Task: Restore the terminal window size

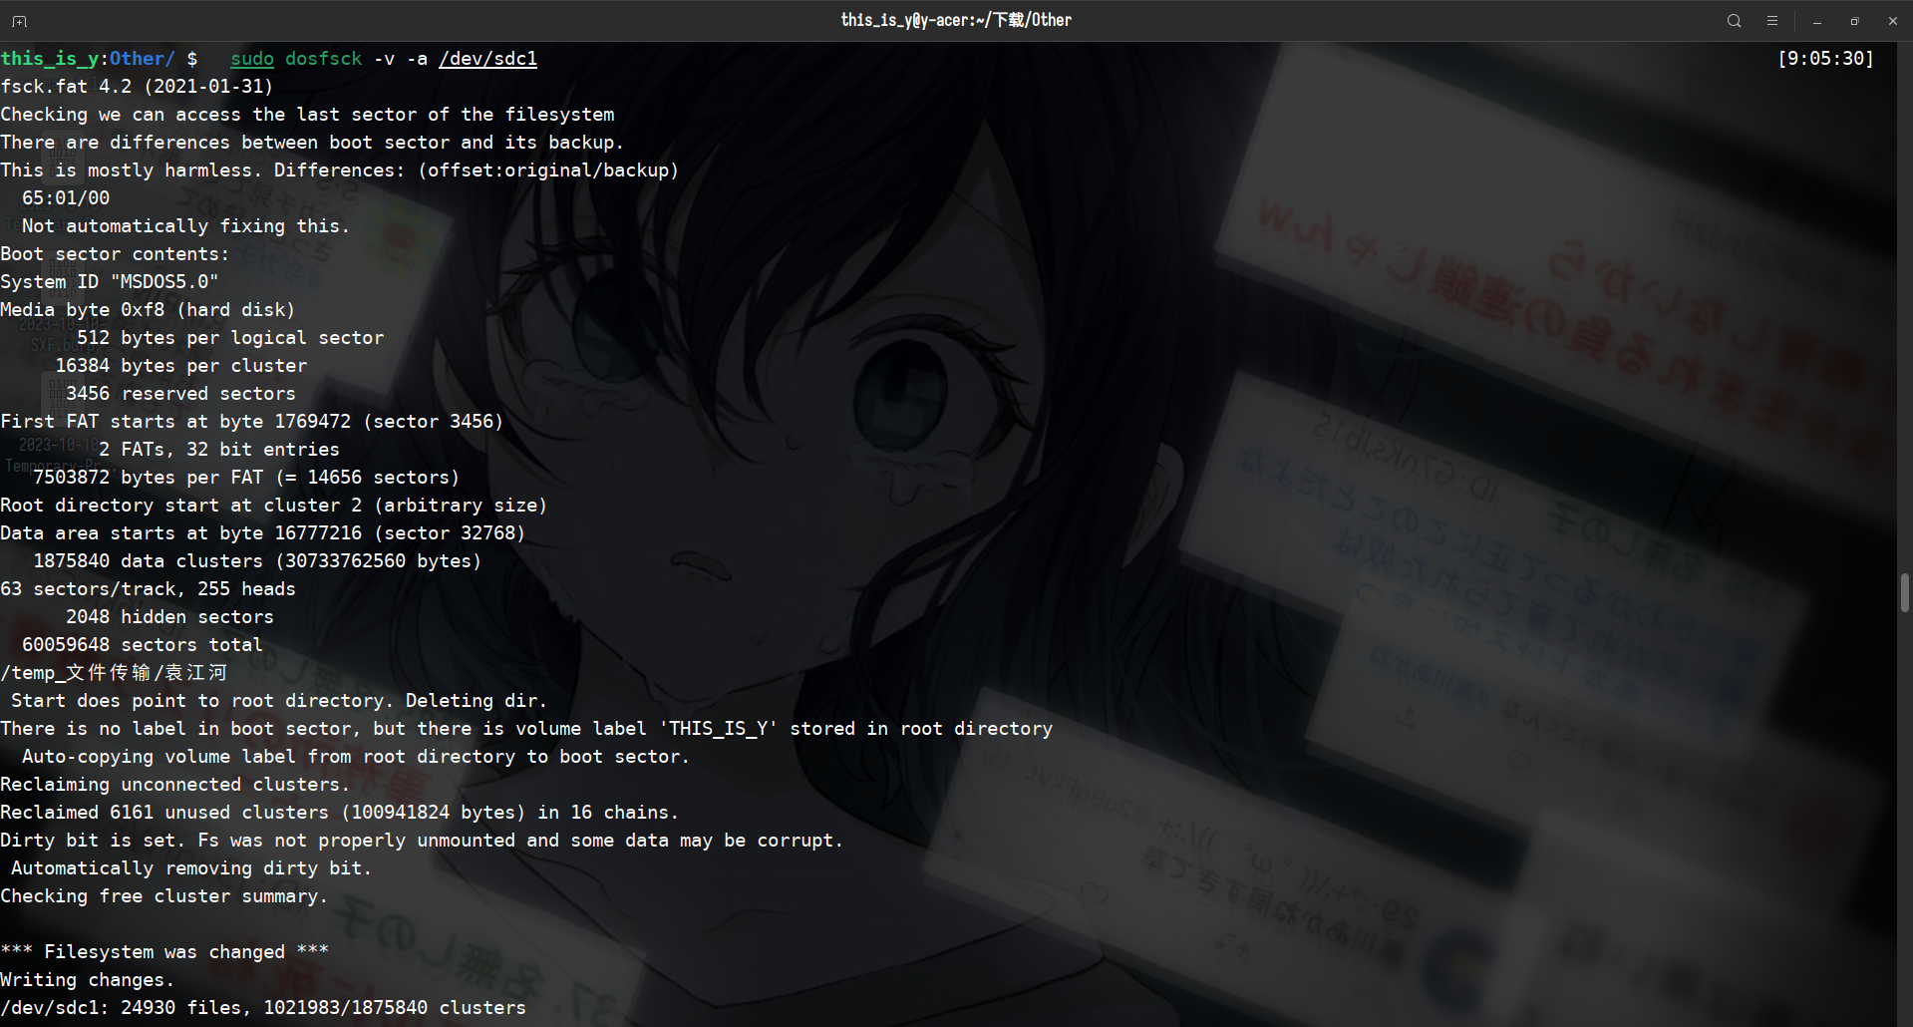Action: pyautogui.click(x=1855, y=21)
